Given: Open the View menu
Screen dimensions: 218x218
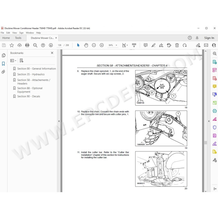Looking at the screenshot, I should [15, 33].
